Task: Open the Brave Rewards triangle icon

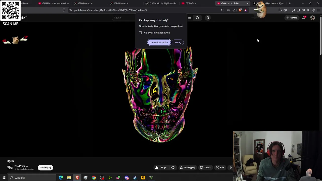Action: pos(246,10)
